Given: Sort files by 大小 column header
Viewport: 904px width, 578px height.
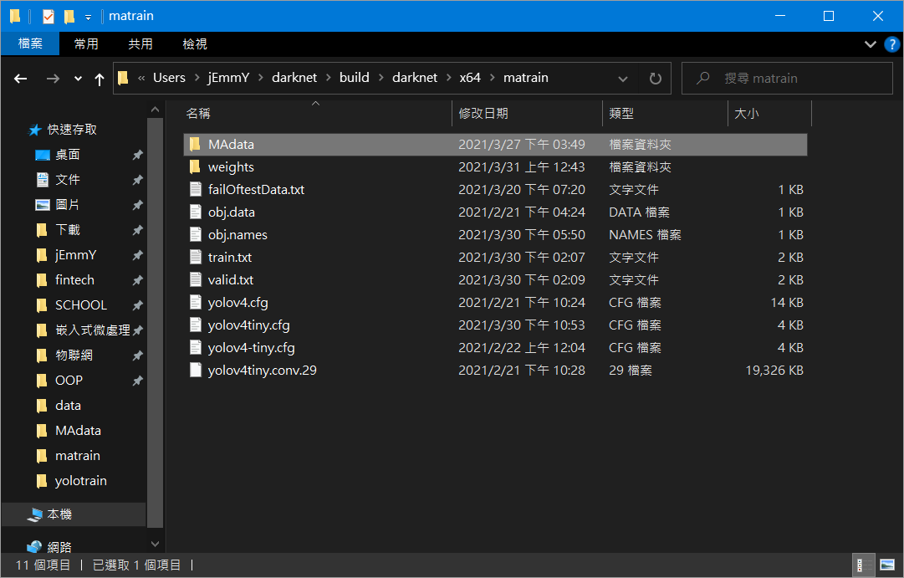Looking at the screenshot, I should point(769,114).
